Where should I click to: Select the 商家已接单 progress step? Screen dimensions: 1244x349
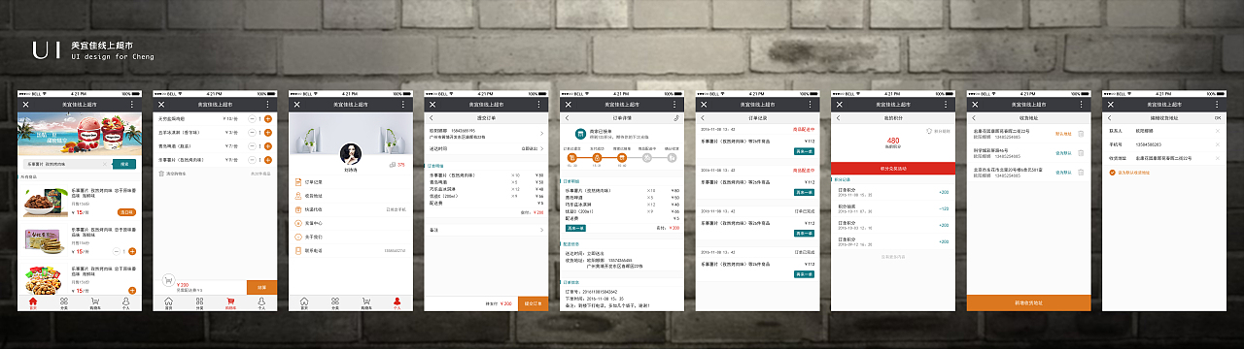(621, 157)
